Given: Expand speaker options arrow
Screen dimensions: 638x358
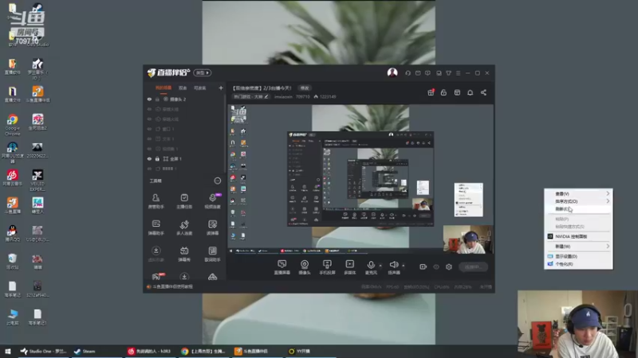Looking at the screenshot, I should [404, 266].
